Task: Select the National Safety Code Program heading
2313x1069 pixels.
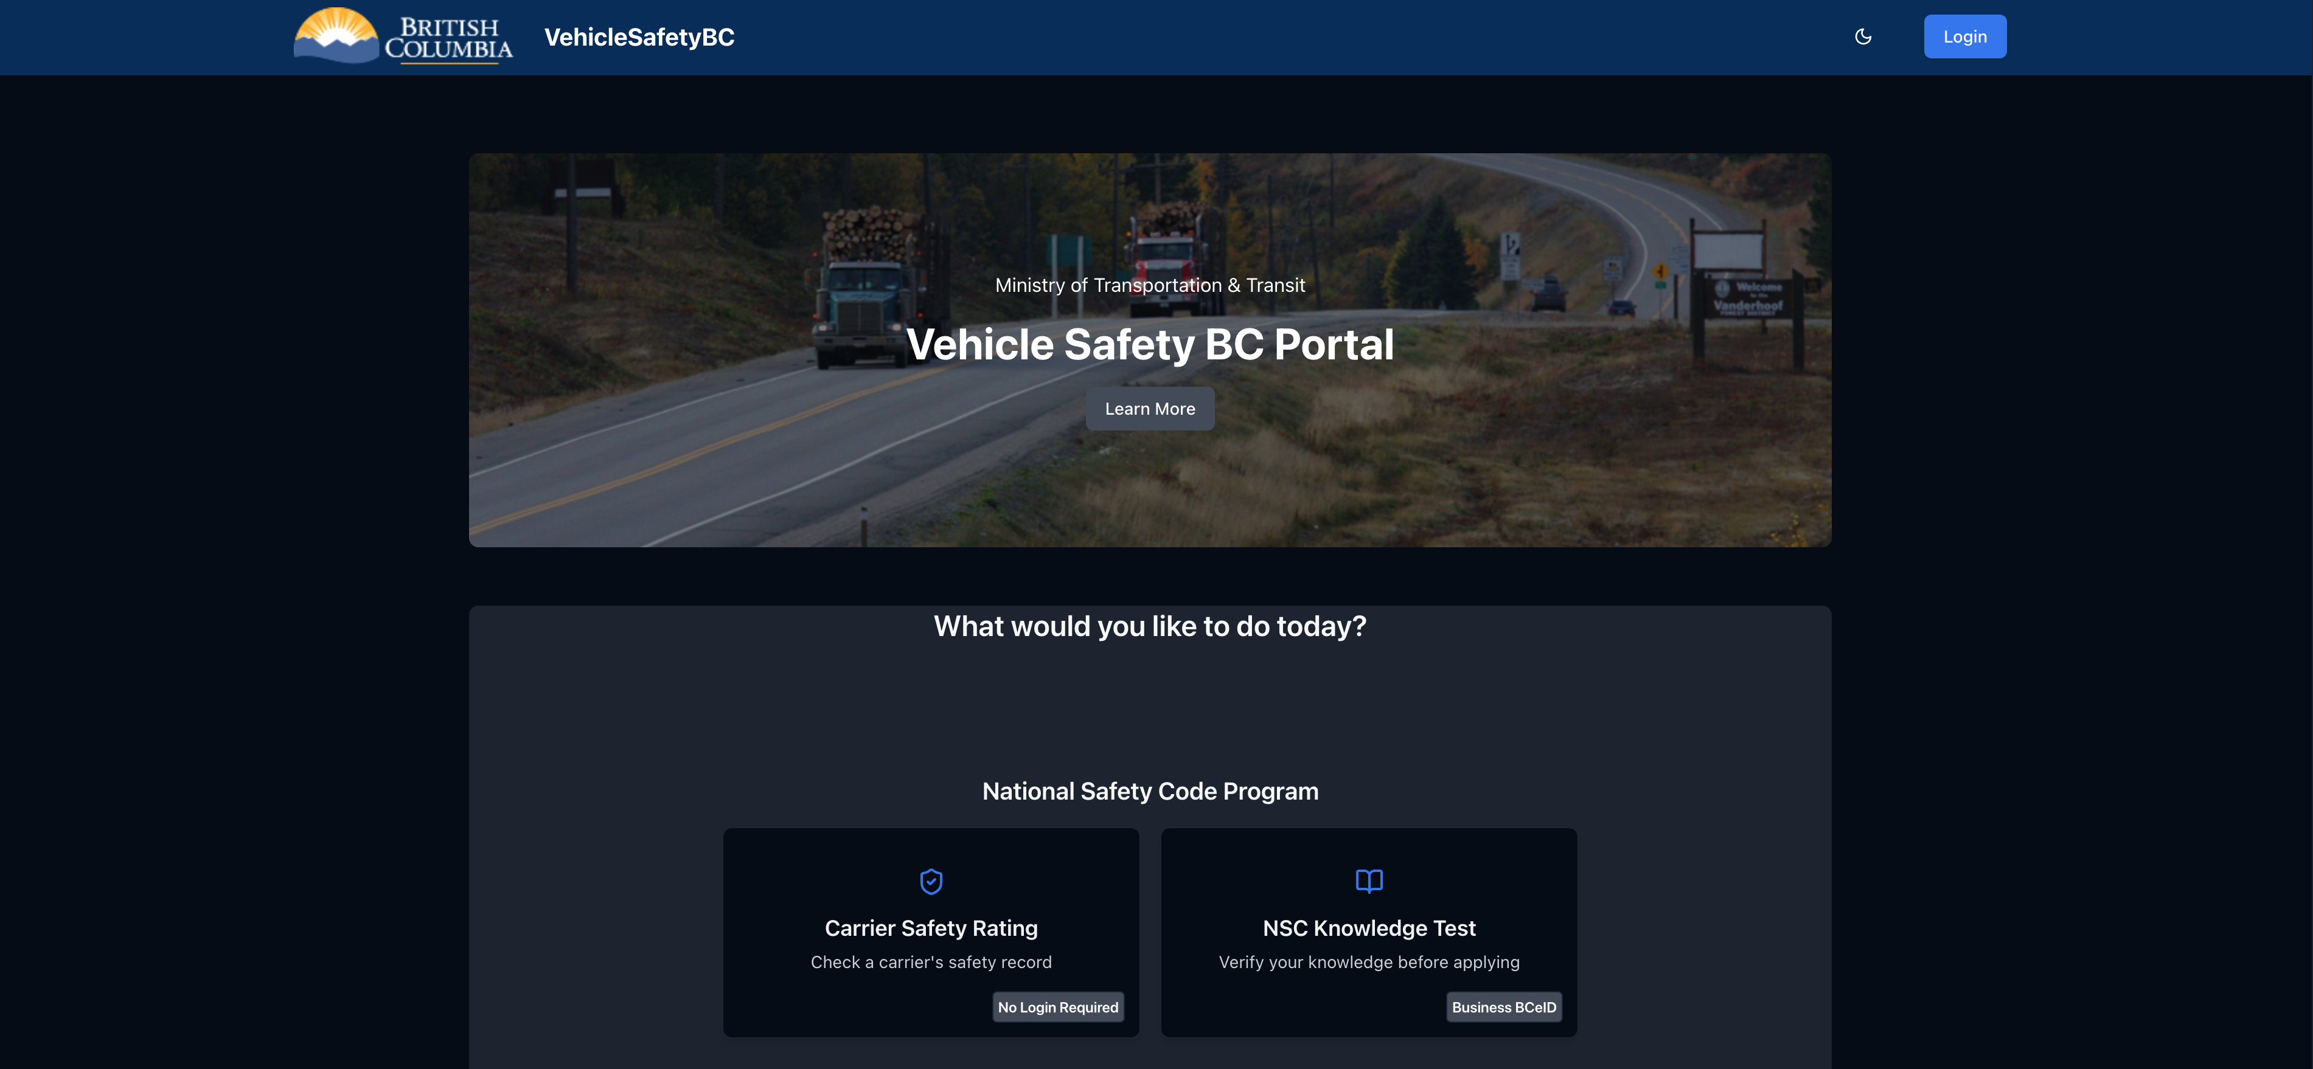Action: 1149,791
